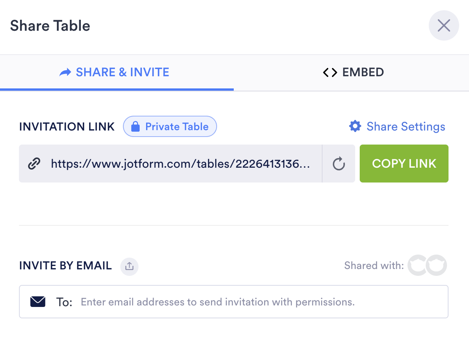Regenerate the invitation link with refresh icon

[338, 164]
